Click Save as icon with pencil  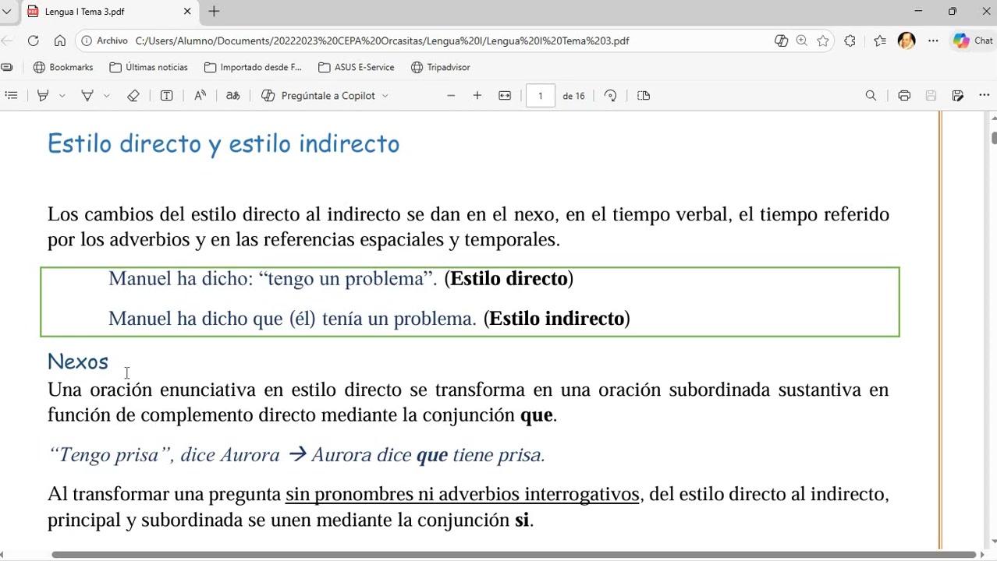(x=957, y=95)
